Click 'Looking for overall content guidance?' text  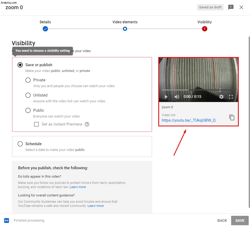coord(46,195)
